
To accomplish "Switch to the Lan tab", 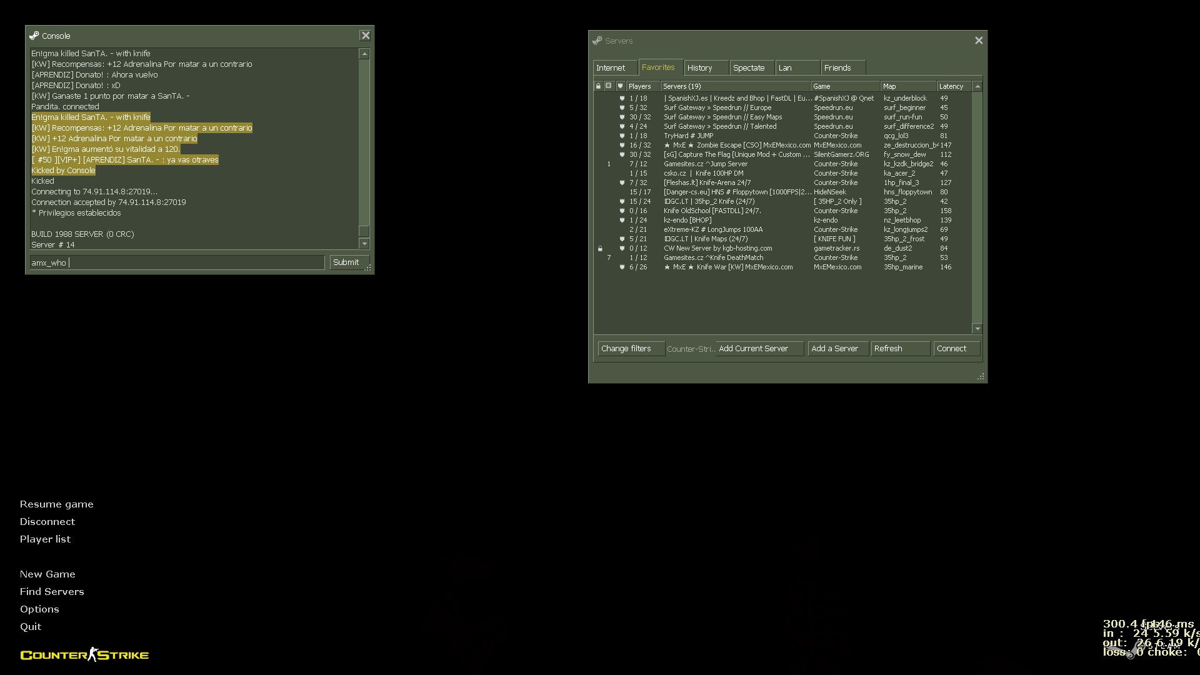I will (797, 67).
